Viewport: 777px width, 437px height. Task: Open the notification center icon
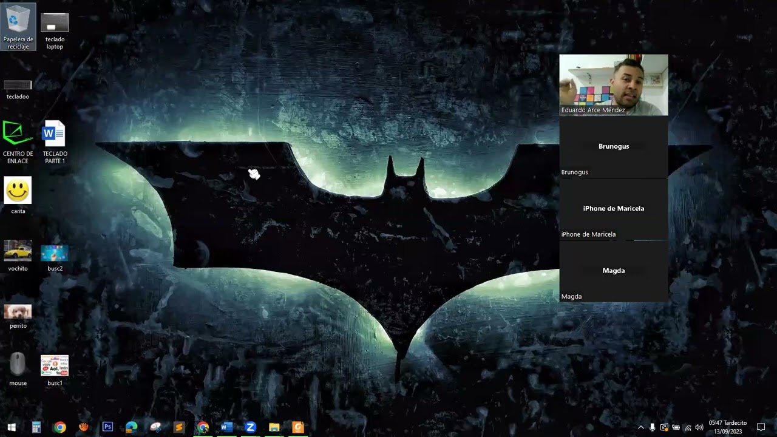(761, 427)
